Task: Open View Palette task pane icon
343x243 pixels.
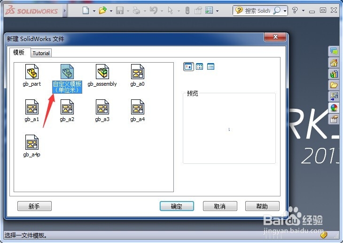Action: coord(334,96)
